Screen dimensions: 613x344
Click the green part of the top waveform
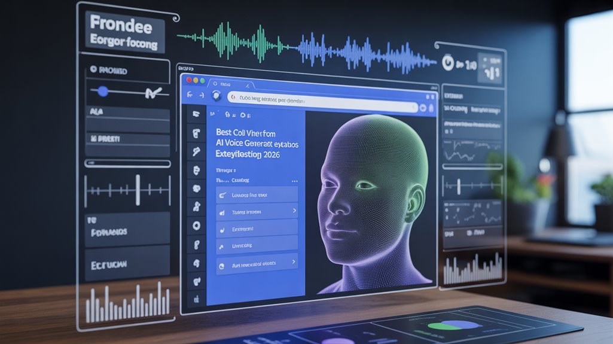(x=233, y=42)
